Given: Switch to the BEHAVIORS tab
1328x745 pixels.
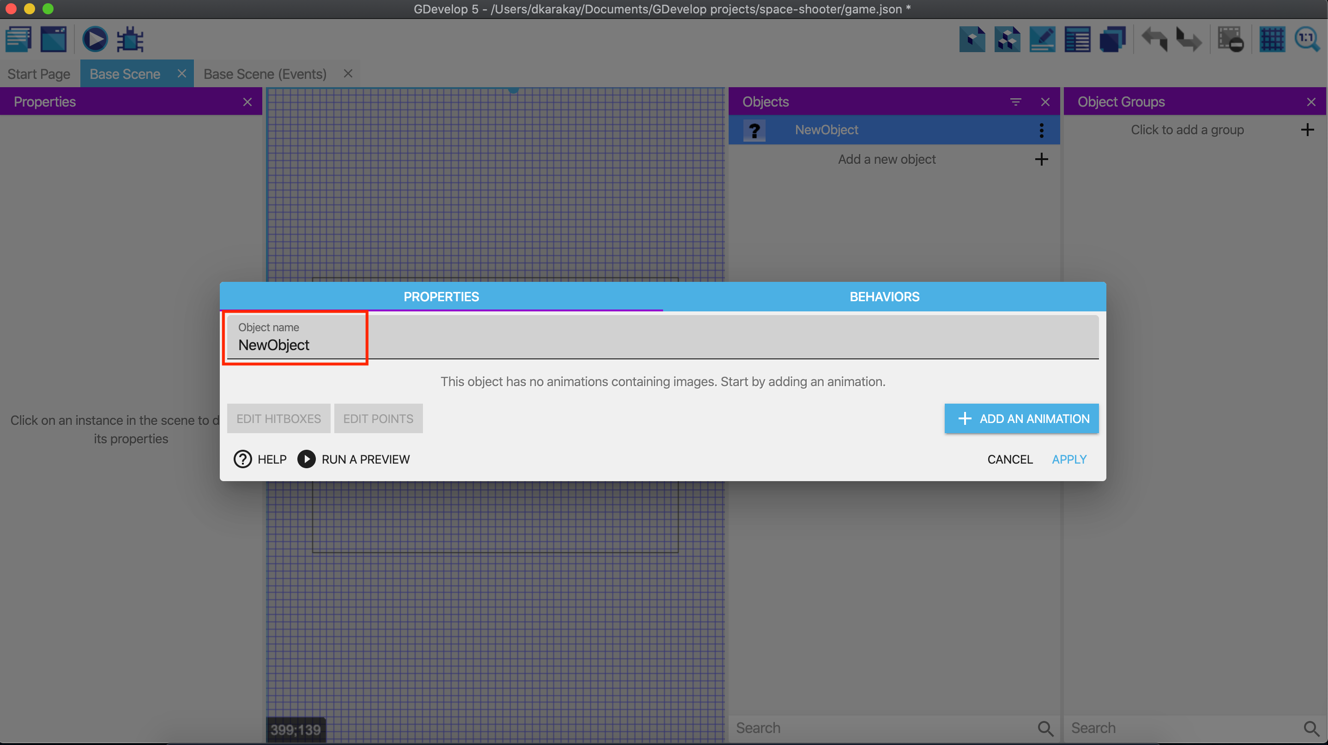Looking at the screenshot, I should [x=884, y=297].
